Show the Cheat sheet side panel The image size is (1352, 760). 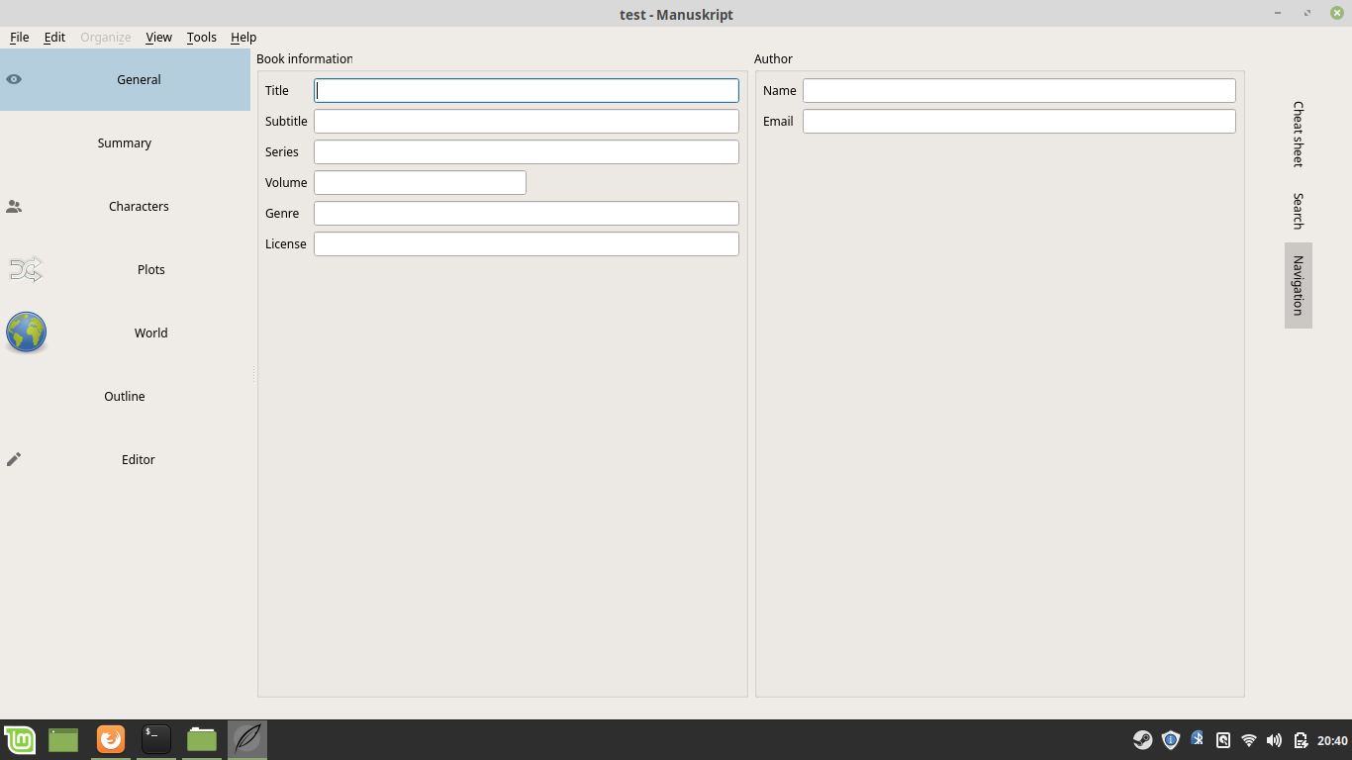pos(1298,134)
